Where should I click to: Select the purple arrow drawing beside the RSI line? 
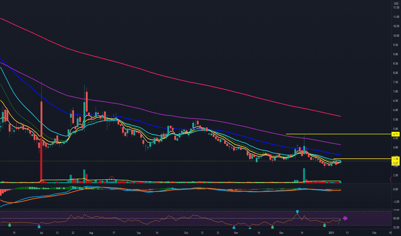pos(345,218)
